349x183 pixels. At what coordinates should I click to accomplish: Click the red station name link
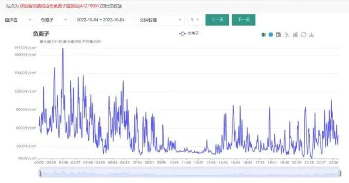point(60,6)
